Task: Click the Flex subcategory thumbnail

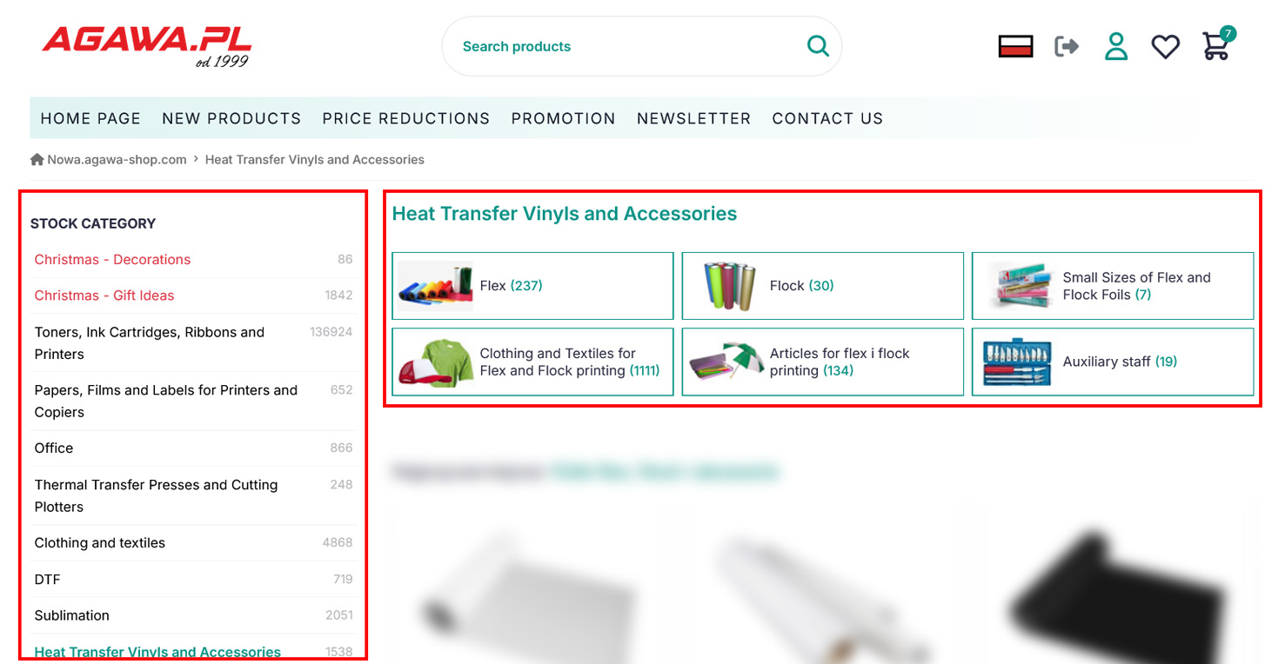Action: pos(435,286)
